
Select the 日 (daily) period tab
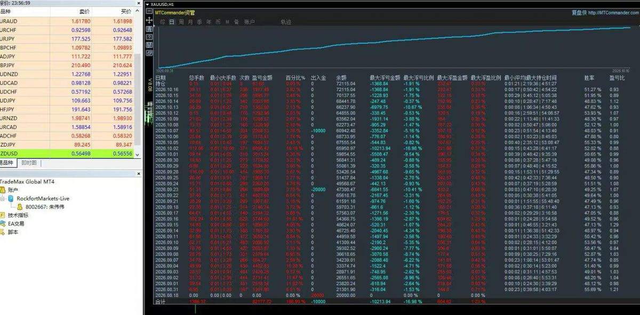coord(172,22)
